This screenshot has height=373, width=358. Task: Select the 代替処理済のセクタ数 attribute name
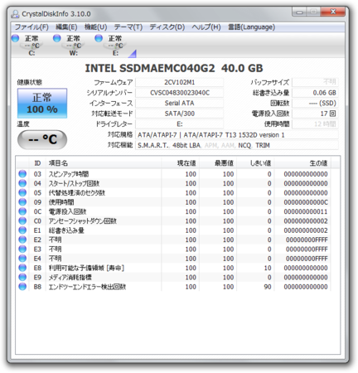77,193
